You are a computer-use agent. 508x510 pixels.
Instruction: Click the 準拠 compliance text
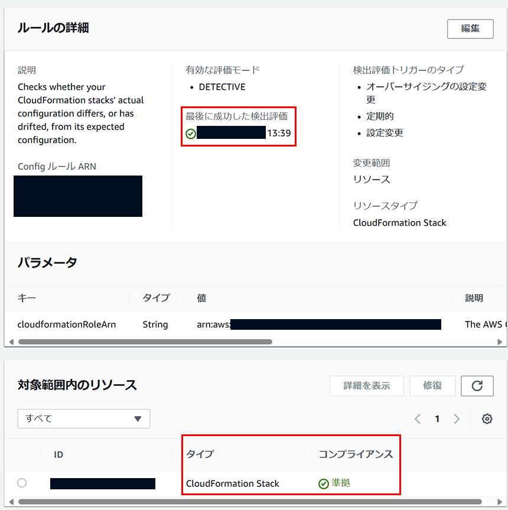[341, 483]
